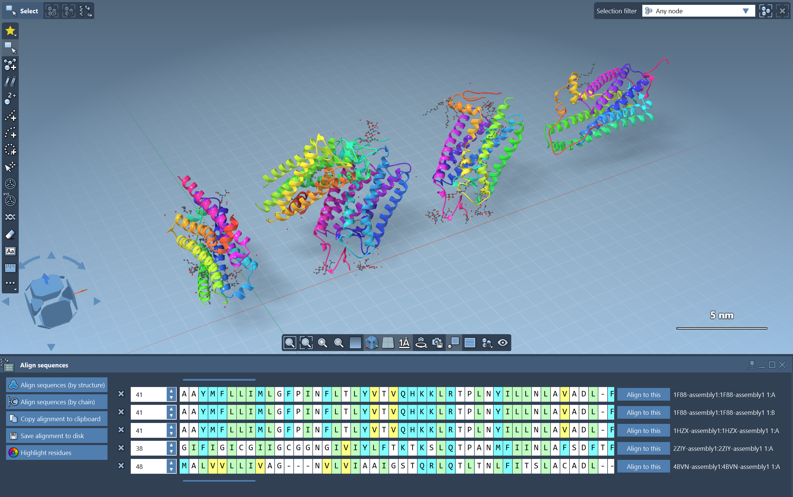The height and width of the screenshot is (497, 793).
Task: Click the Favorites star icon
Action: click(10, 31)
